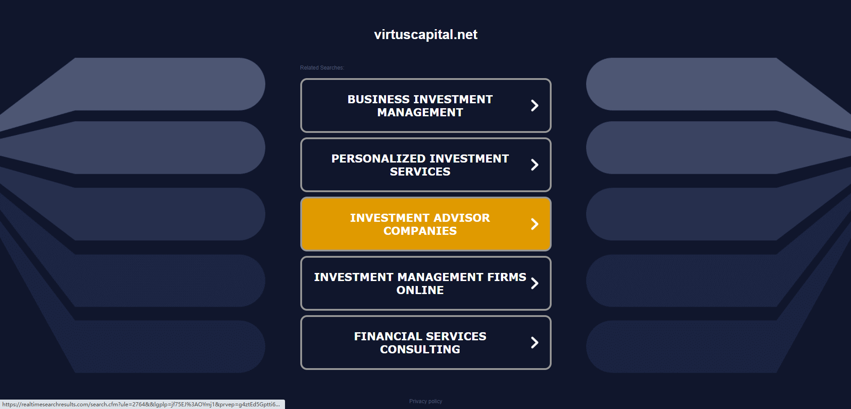851x409 pixels.
Task: Click the chevron beside Business Investment Management
Action: (x=534, y=106)
